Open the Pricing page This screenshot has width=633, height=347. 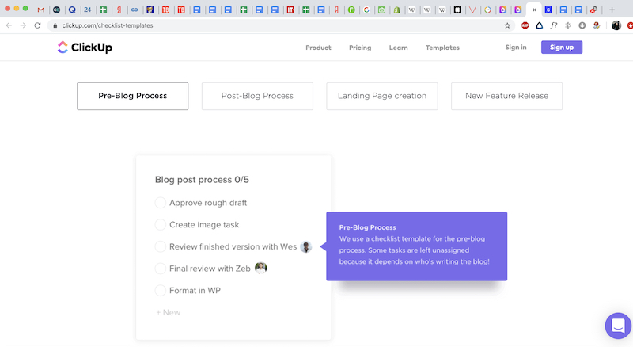[x=360, y=48]
